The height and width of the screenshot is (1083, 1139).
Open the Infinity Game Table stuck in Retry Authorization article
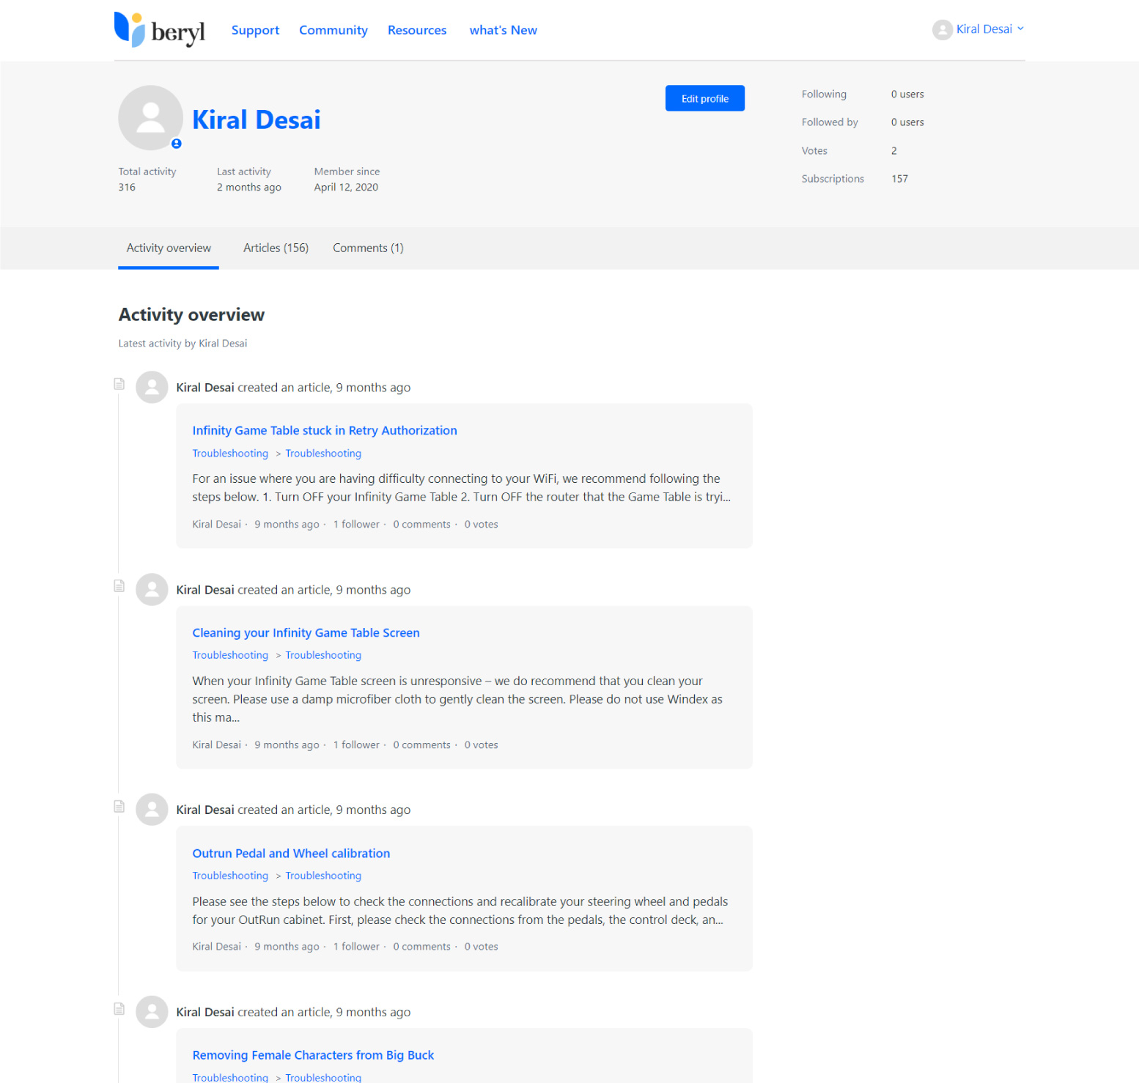(x=324, y=430)
